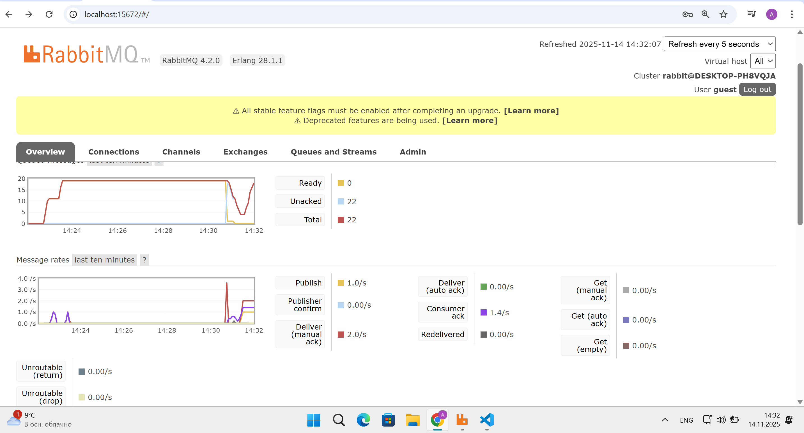Open the Chrome three-dot menu
The width and height of the screenshot is (804, 433).
[x=791, y=14]
